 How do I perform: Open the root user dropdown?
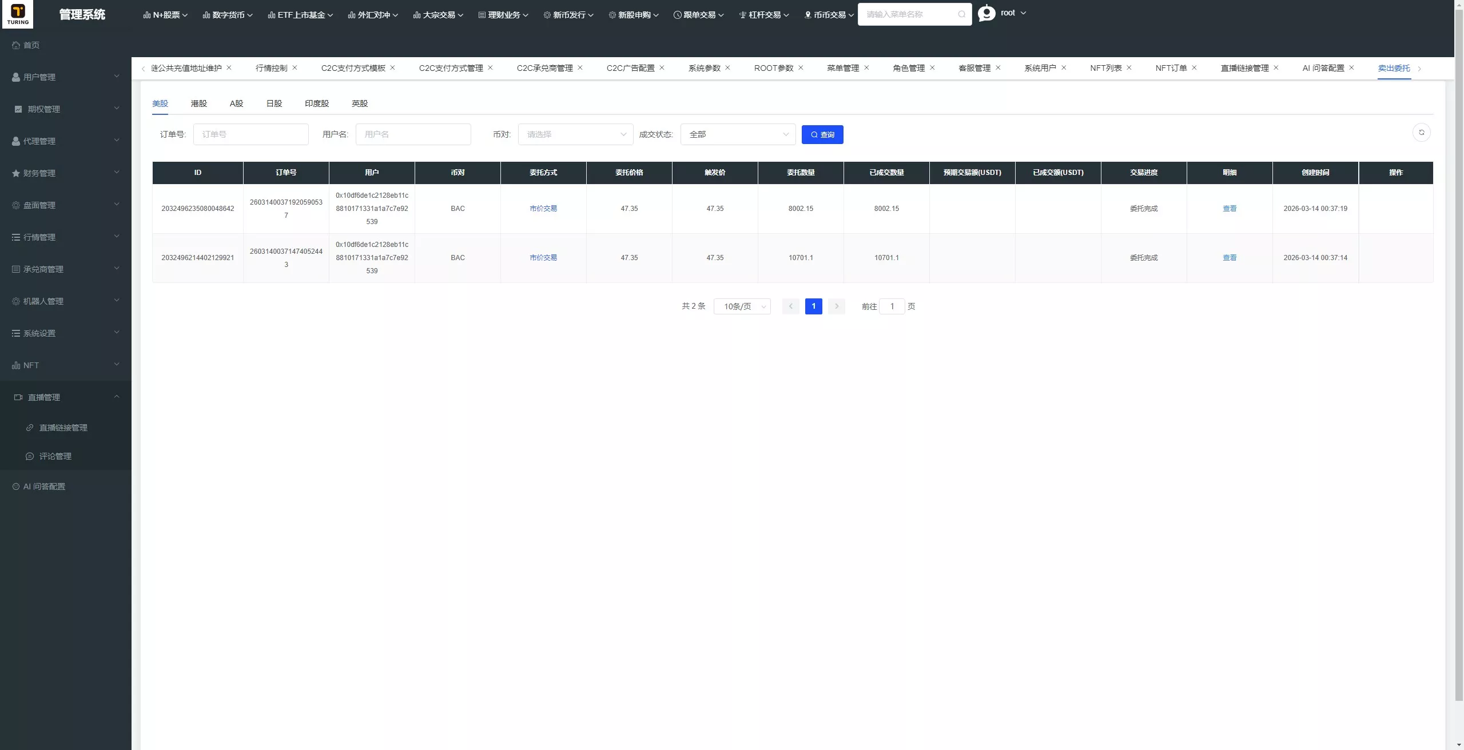click(x=1013, y=13)
